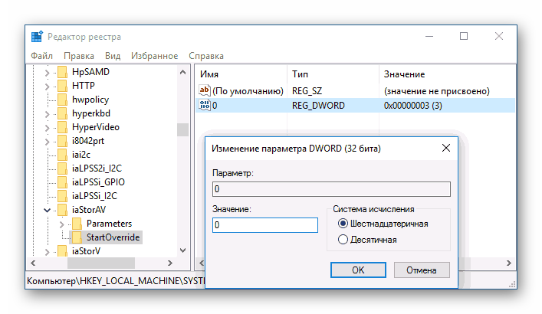Select Десятичная radio button
This screenshot has width=542, height=314.
pyautogui.click(x=343, y=240)
